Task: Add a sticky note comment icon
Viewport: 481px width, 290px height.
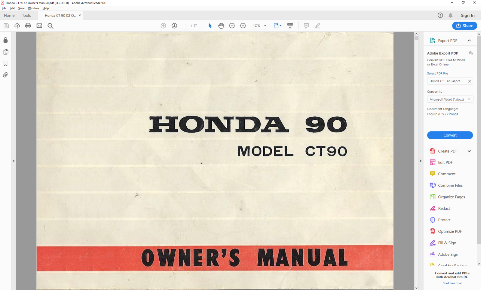Action: pyautogui.click(x=306, y=26)
